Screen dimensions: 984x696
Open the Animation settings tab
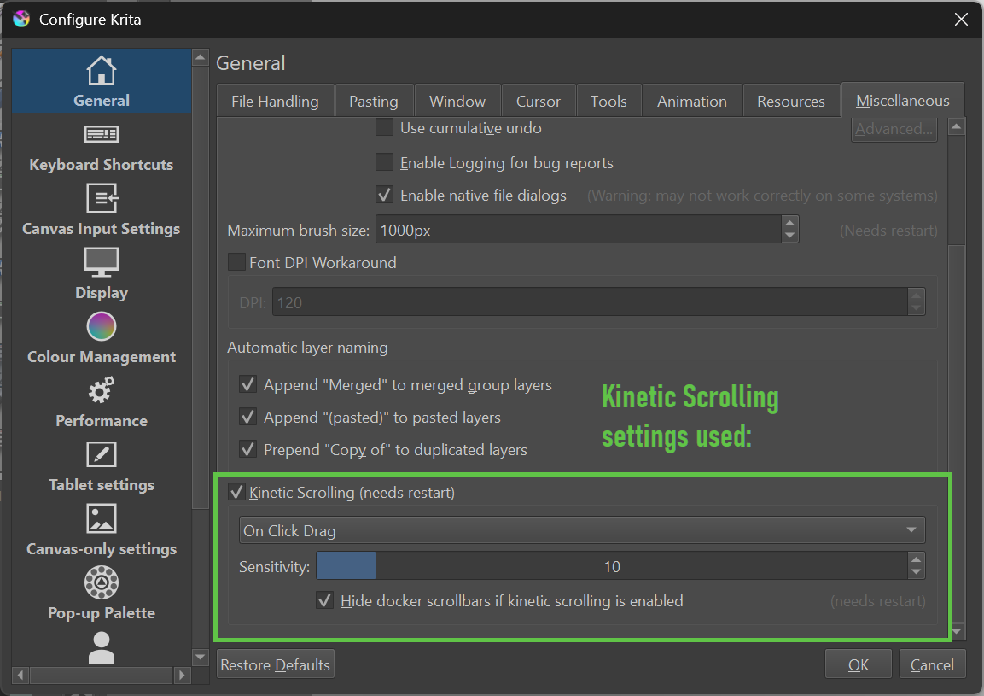[x=691, y=100]
